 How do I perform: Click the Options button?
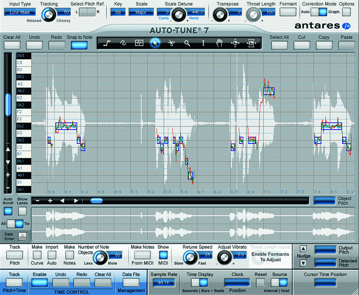click(x=346, y=12)
